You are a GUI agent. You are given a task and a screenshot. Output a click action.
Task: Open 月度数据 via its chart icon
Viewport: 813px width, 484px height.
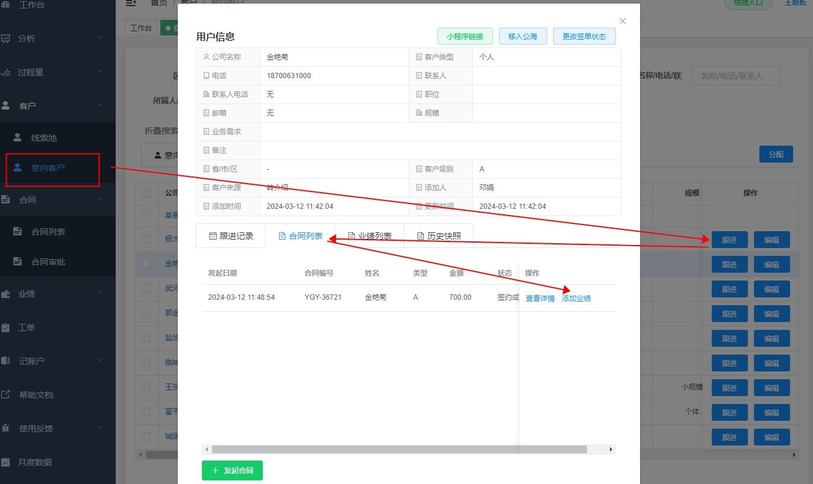point(6,462)
